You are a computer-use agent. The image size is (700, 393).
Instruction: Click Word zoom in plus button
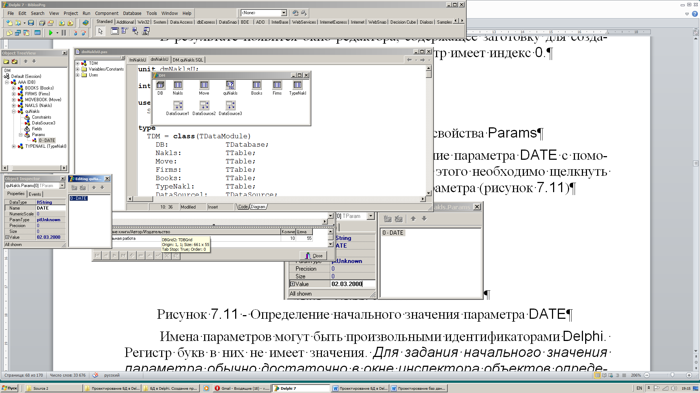tap(689, 375)
